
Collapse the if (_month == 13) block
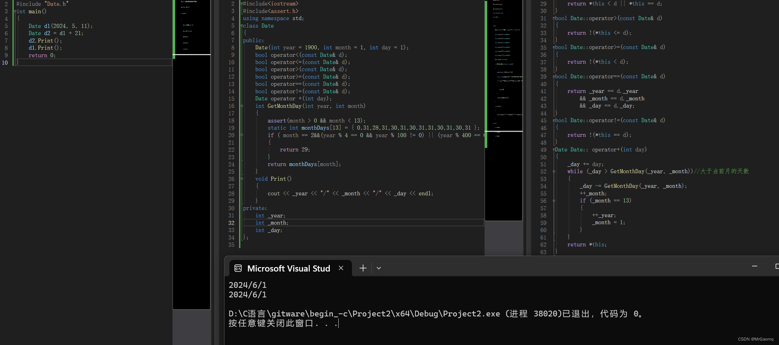[554, 201]
